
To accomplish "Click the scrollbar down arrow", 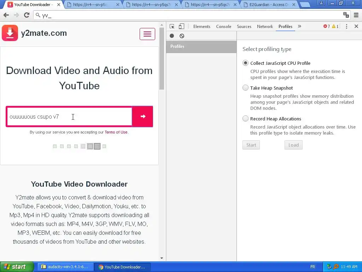I will click(162, 258).
